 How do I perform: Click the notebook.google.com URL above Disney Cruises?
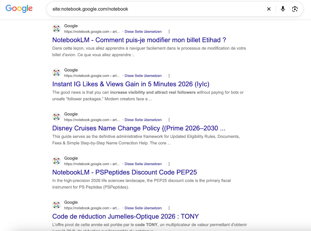92,120
